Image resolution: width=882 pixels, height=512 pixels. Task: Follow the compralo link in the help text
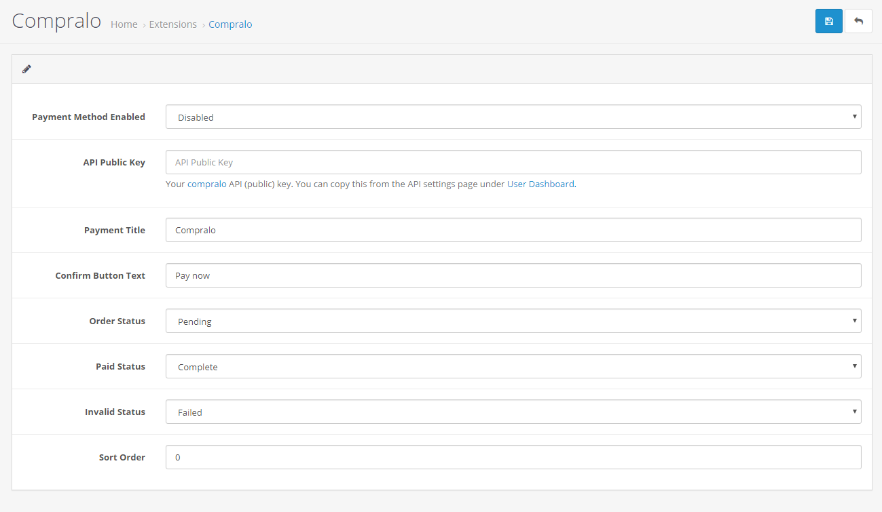pyautogui.click(x=207, y=184)
